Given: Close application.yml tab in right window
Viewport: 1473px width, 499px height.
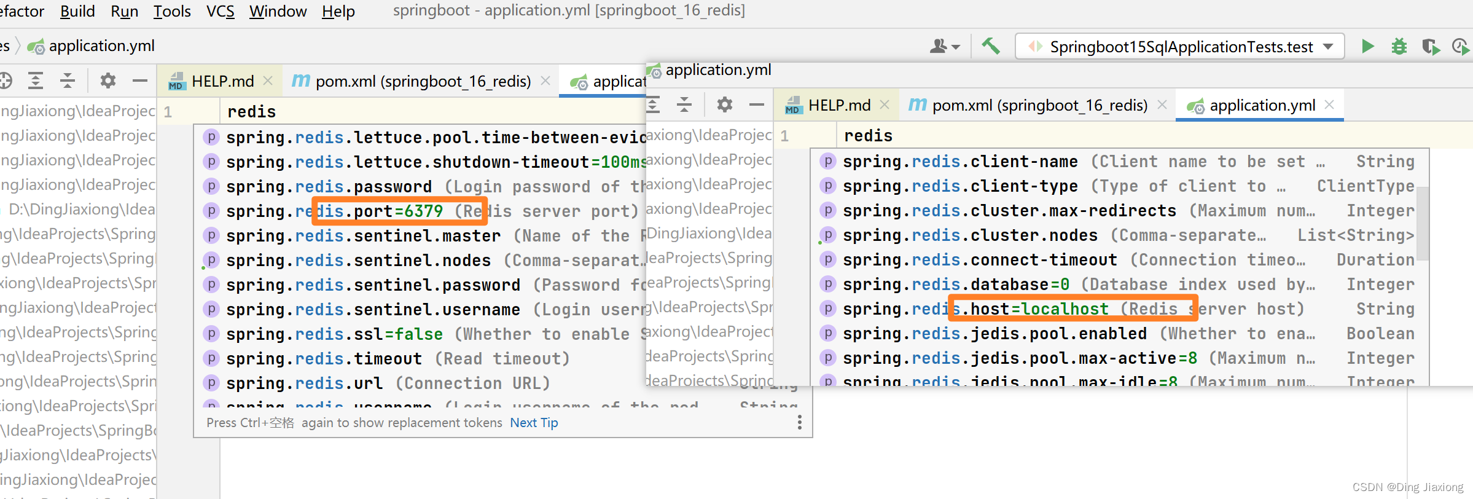Looking at the screenshot, I should click(x=1329, y=104).
